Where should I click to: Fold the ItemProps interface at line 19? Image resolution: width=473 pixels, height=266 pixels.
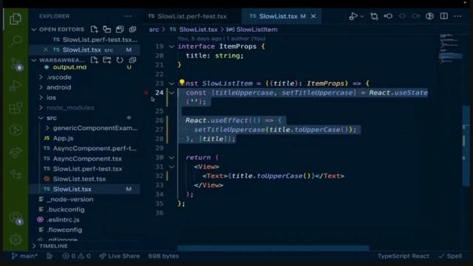pos(171,47)
